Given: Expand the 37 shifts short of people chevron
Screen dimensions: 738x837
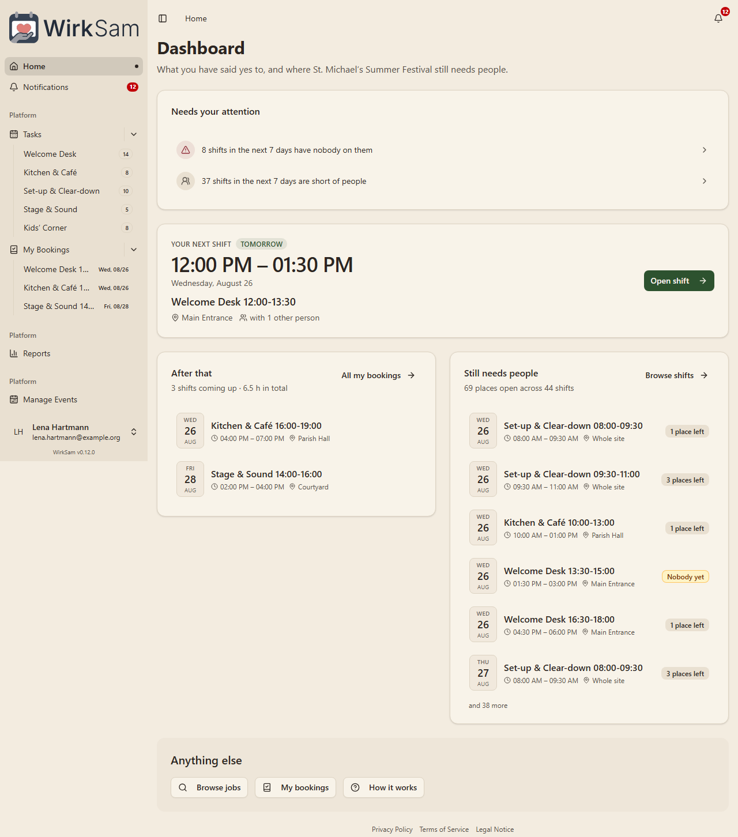Looking at the screenshot, I should click(x=704, y=181).
